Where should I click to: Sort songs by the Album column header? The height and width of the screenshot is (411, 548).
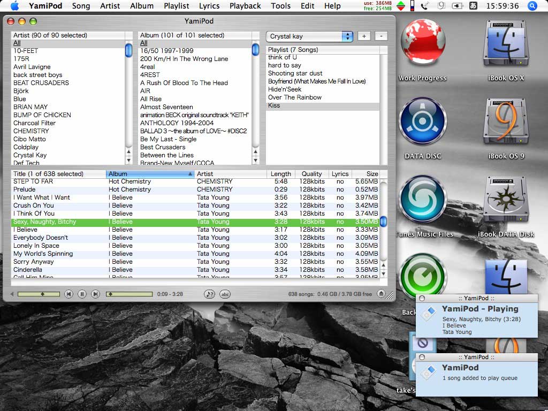(150, 174)
